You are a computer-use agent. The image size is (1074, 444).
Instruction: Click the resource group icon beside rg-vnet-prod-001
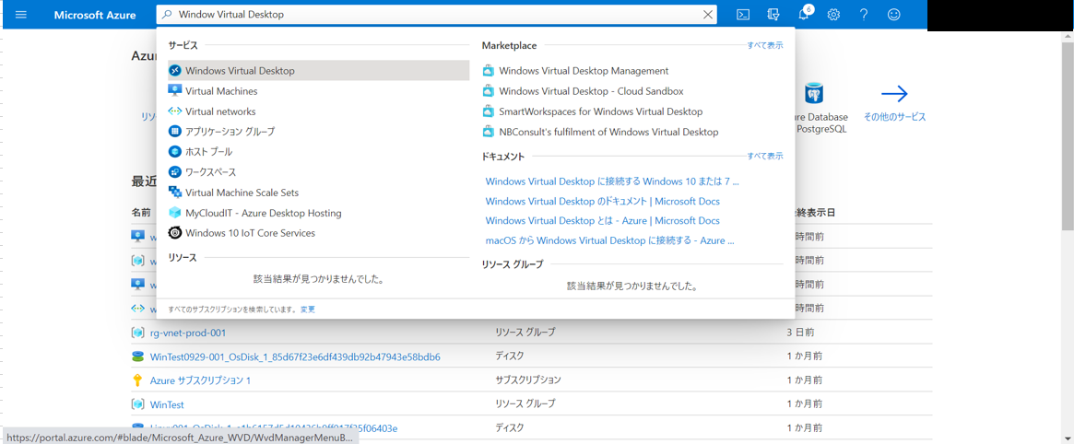137,333
